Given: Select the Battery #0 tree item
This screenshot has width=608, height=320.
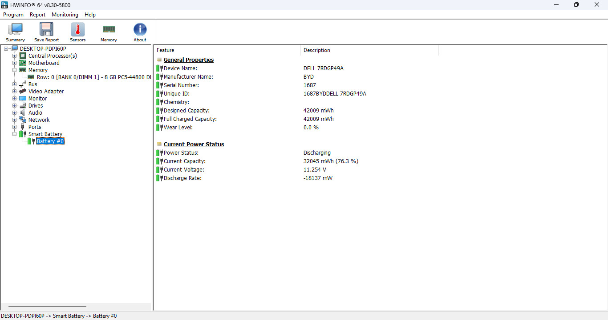Looking at the screenshot, I should point(50,141).
